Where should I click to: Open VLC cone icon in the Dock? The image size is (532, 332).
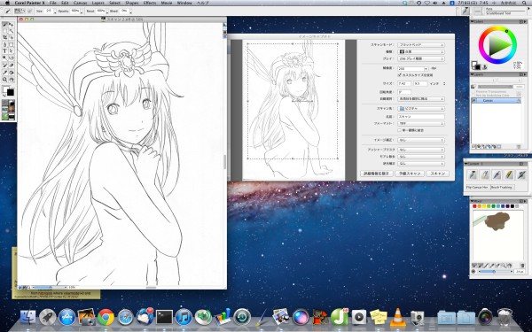coord(397,318)
